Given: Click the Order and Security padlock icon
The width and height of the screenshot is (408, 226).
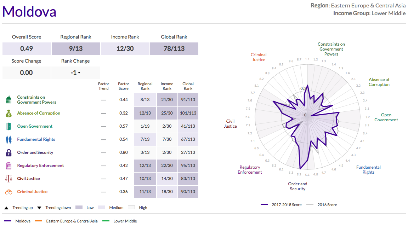Looking at the screenshot, I should point(8,152).
